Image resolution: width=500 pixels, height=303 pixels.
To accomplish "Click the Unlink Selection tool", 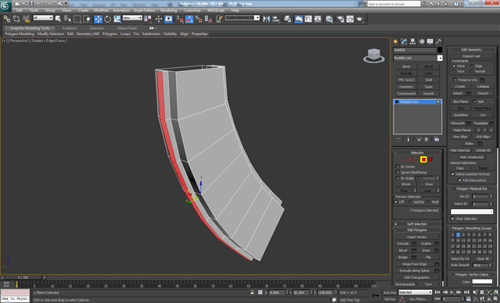I will coord(16,19).
